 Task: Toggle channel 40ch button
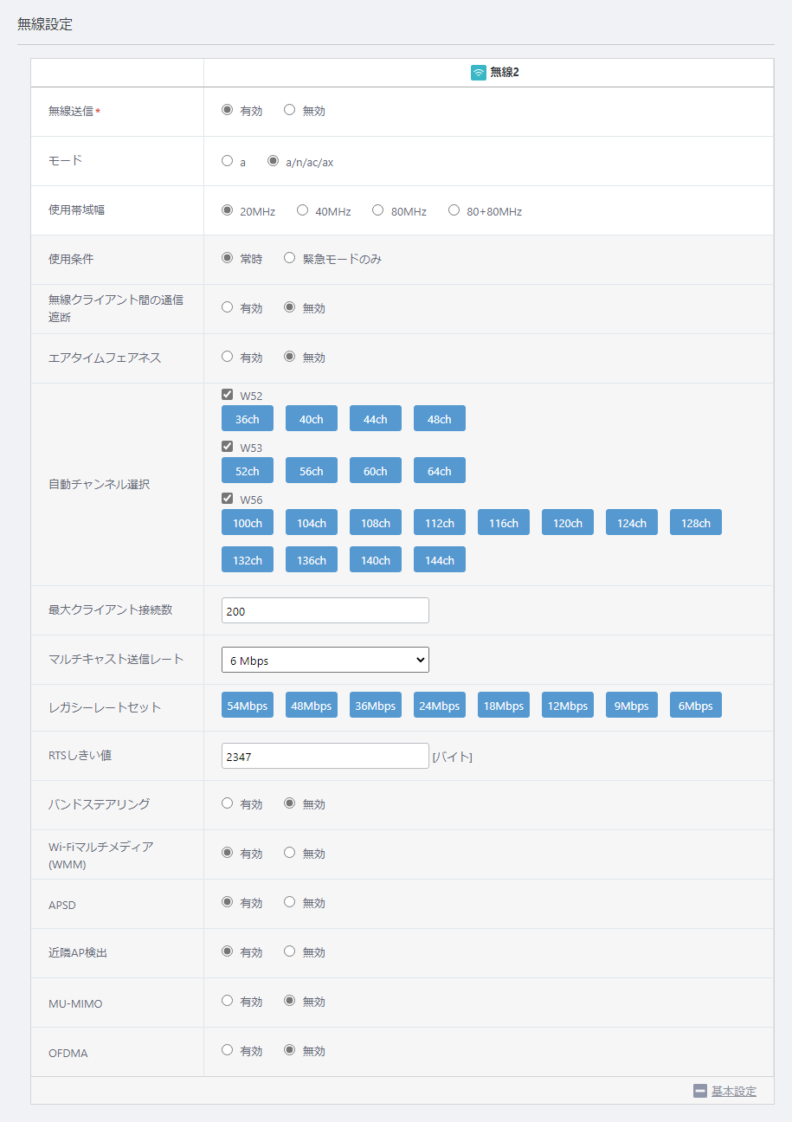click(x=312, y=418)
